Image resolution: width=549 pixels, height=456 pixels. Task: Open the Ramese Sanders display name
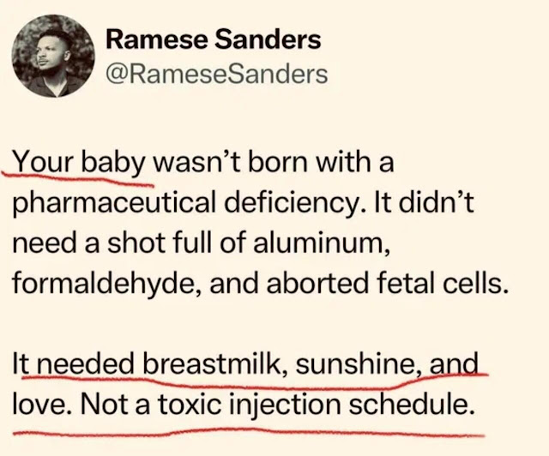coord(212,39)
